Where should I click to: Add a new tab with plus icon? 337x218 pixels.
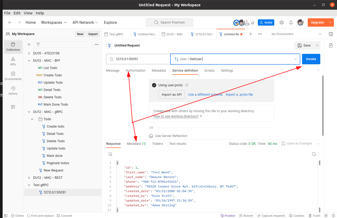tap(251, 34)
